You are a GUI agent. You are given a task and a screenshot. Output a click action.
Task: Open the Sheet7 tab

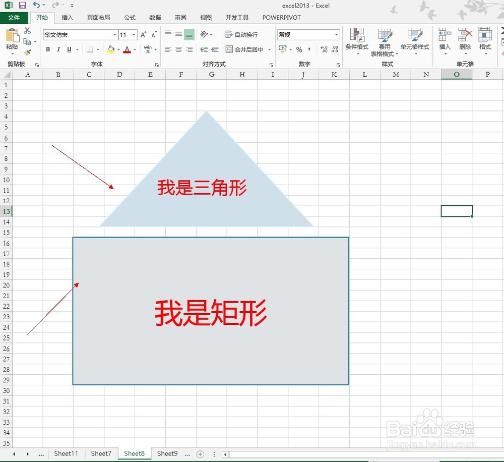pos(101,453)
